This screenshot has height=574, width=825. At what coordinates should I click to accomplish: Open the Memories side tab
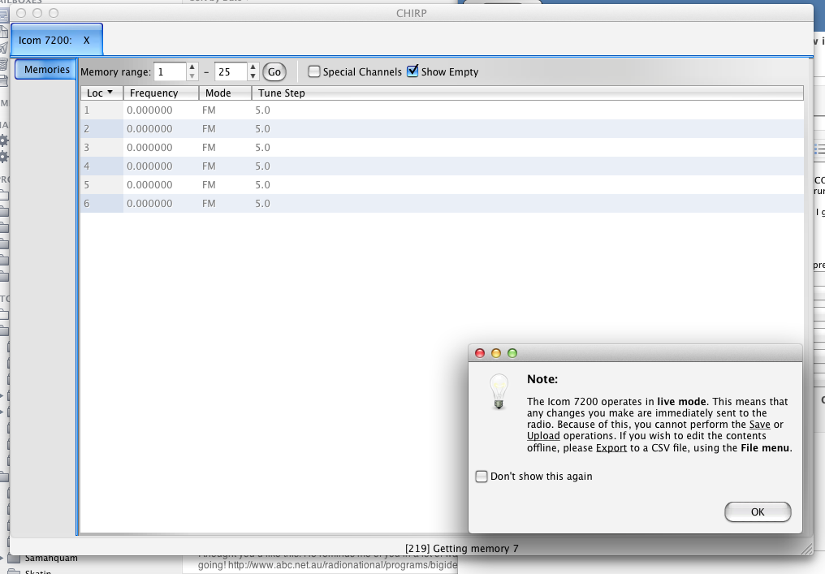pyautogui.click(x=45, y=70)
